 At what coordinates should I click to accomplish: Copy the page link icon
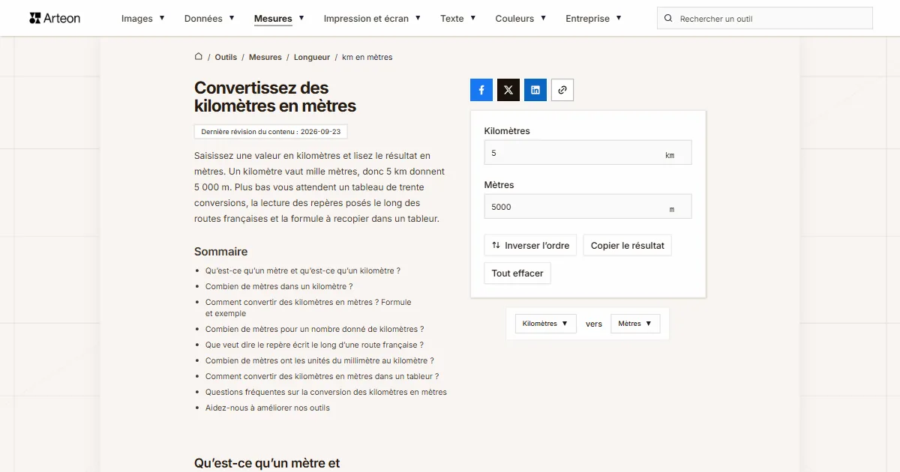point(562,90)
